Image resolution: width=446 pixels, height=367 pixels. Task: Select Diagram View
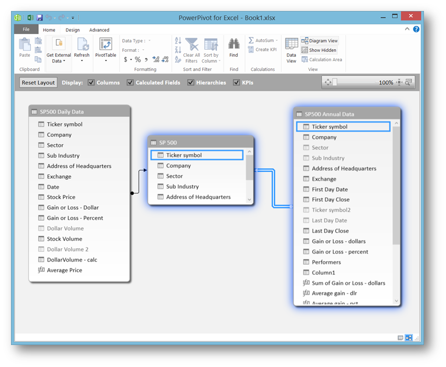[320, 41]
